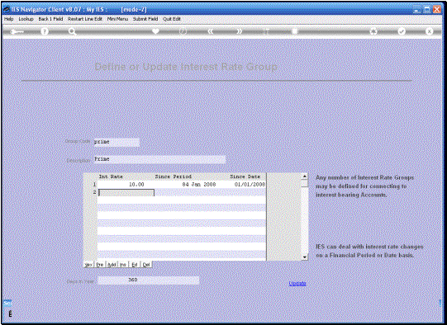Viewport: 447px width, 325px height.
Task: Click the double left chevron icon
Action: pos(211,31)
